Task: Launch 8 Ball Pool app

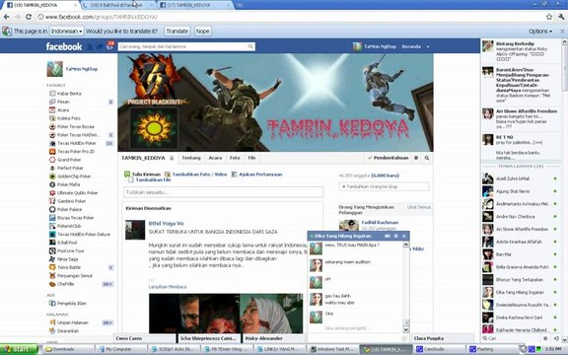Action: (x=67, y=243)
